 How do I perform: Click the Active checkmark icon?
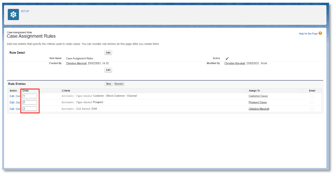227,58
